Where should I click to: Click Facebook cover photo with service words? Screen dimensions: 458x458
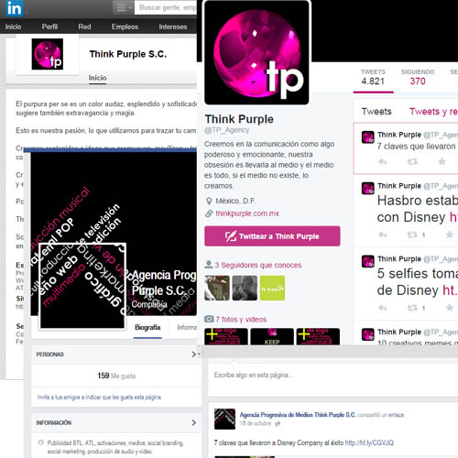pyautogui.click(x=114, y=234)
